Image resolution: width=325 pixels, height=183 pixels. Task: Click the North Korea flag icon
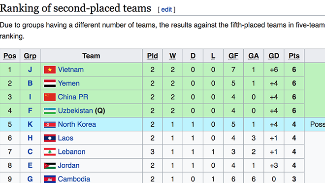click(50, 124)
